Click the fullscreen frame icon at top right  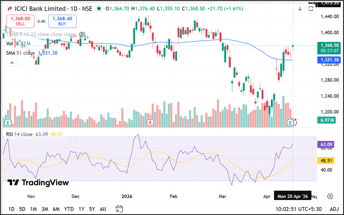click(311, 9)
